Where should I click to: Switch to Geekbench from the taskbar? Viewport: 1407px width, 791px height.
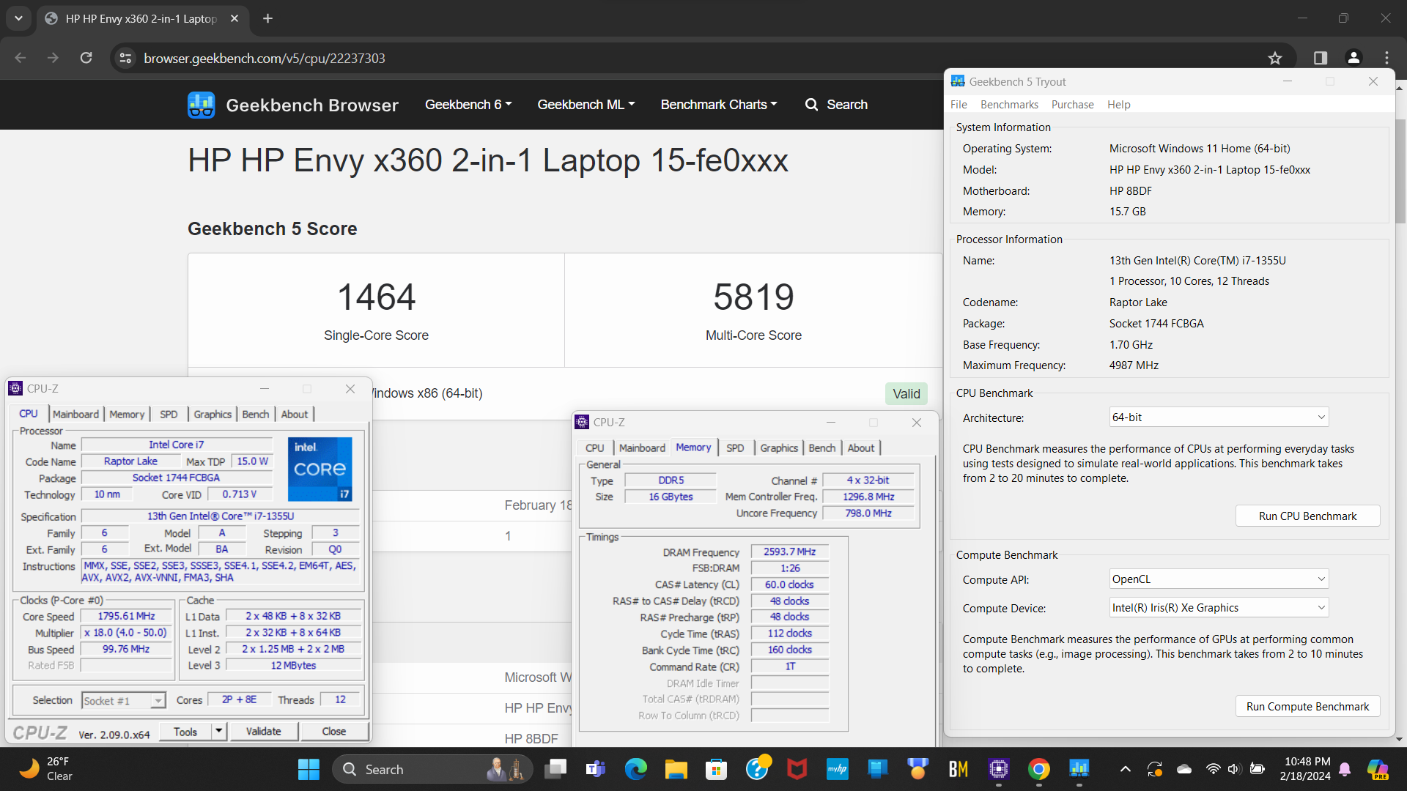coord(1079,769)
